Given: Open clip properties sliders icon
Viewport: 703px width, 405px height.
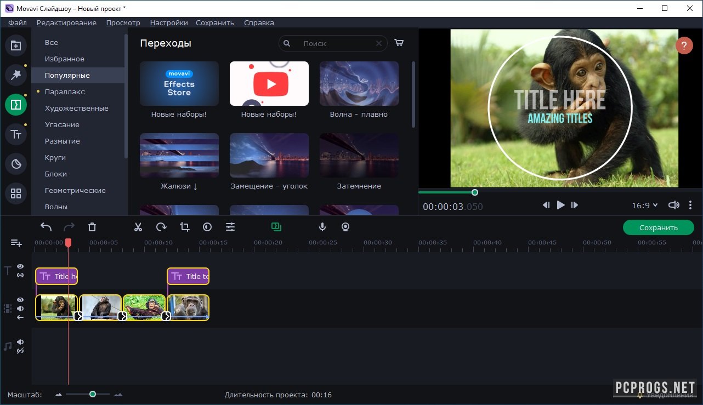Looking at the screenshot, I should pos(230,227).
